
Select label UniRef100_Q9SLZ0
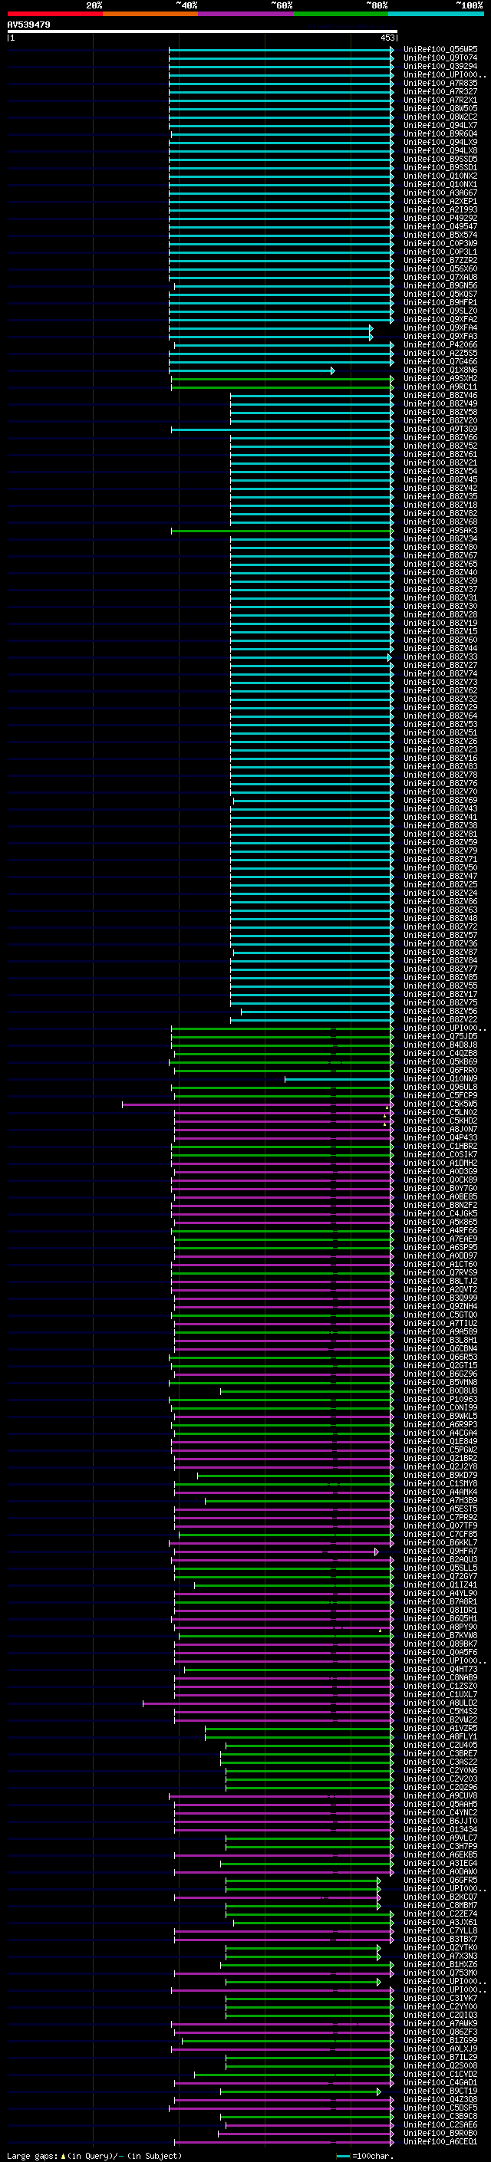pos(440,311)
